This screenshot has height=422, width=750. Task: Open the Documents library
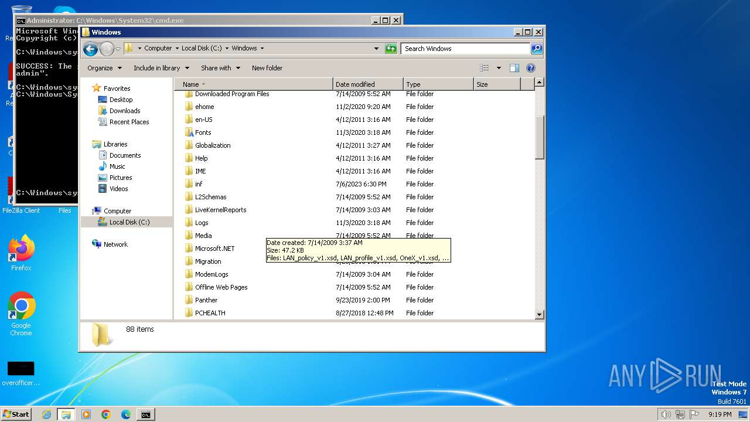click(125, 155)
